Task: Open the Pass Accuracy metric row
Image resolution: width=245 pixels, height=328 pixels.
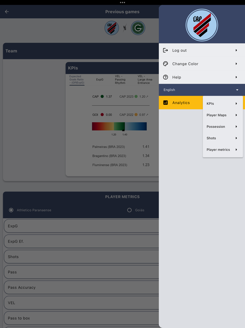Action: tap(81, 287)
